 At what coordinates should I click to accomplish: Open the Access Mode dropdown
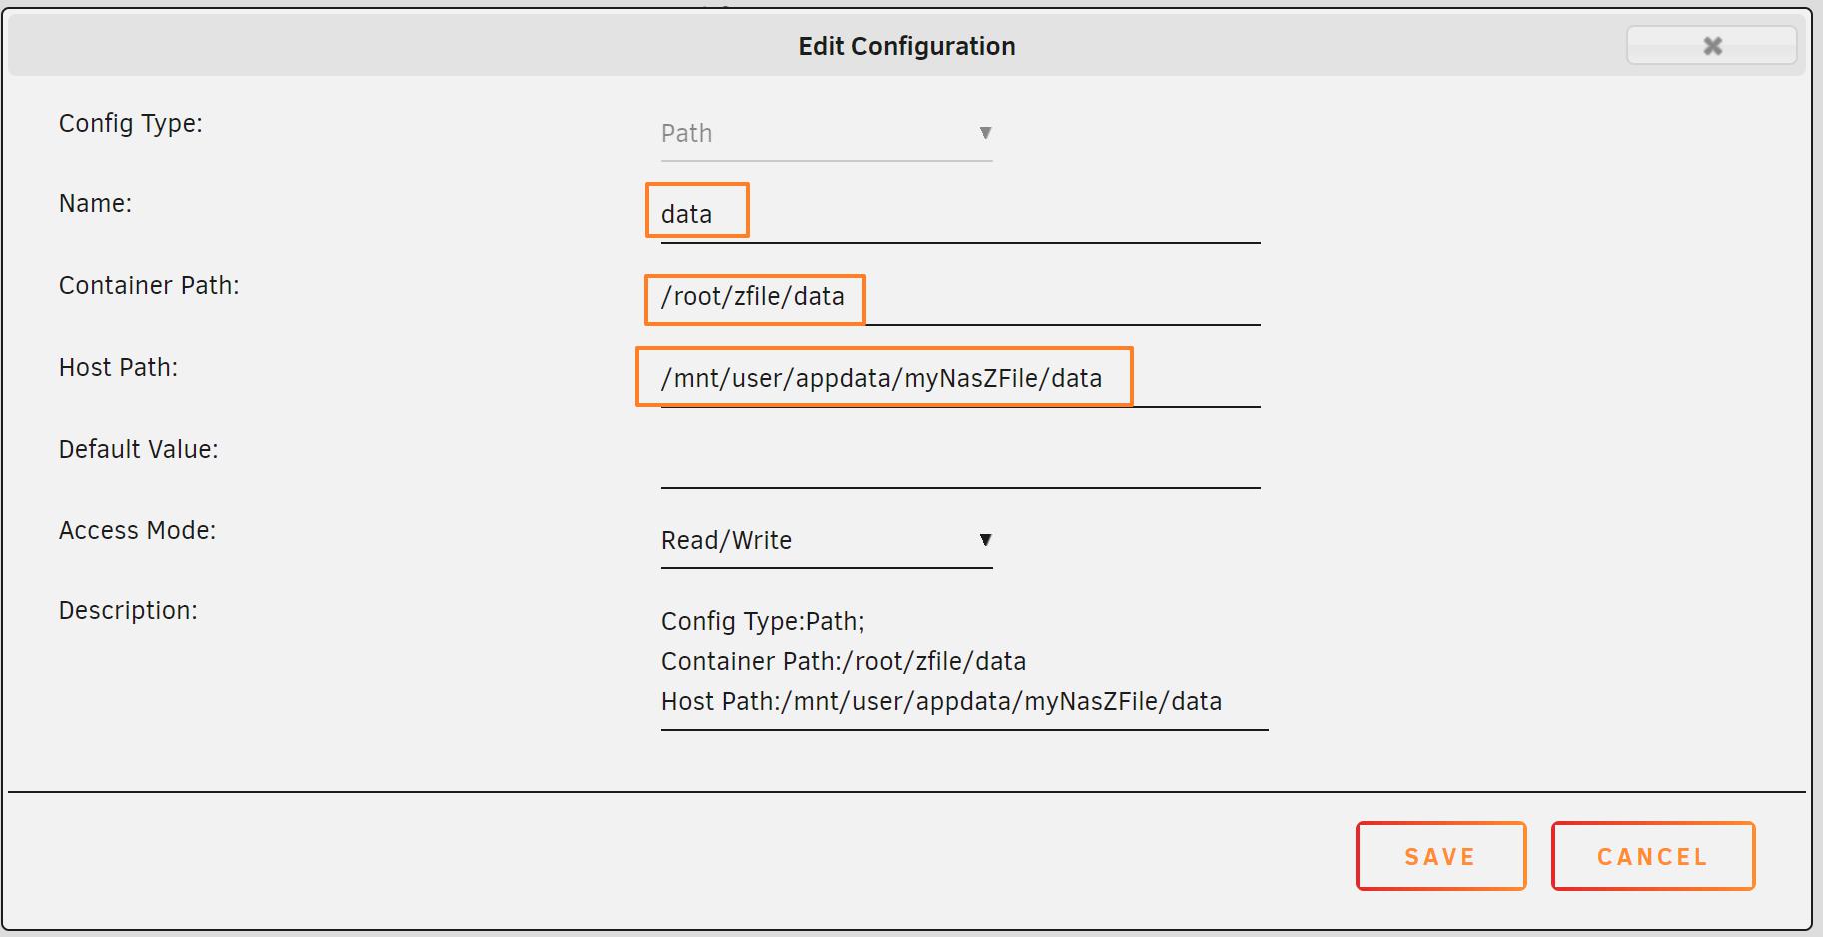tap(826, 541)
